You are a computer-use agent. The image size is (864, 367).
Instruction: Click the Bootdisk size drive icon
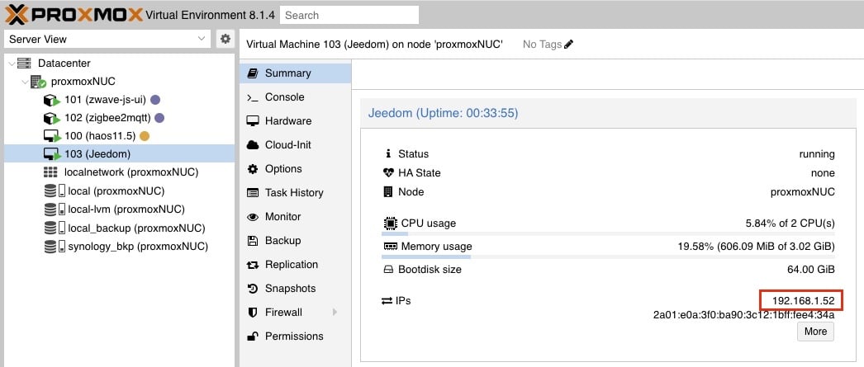click(x=388, y=270)
